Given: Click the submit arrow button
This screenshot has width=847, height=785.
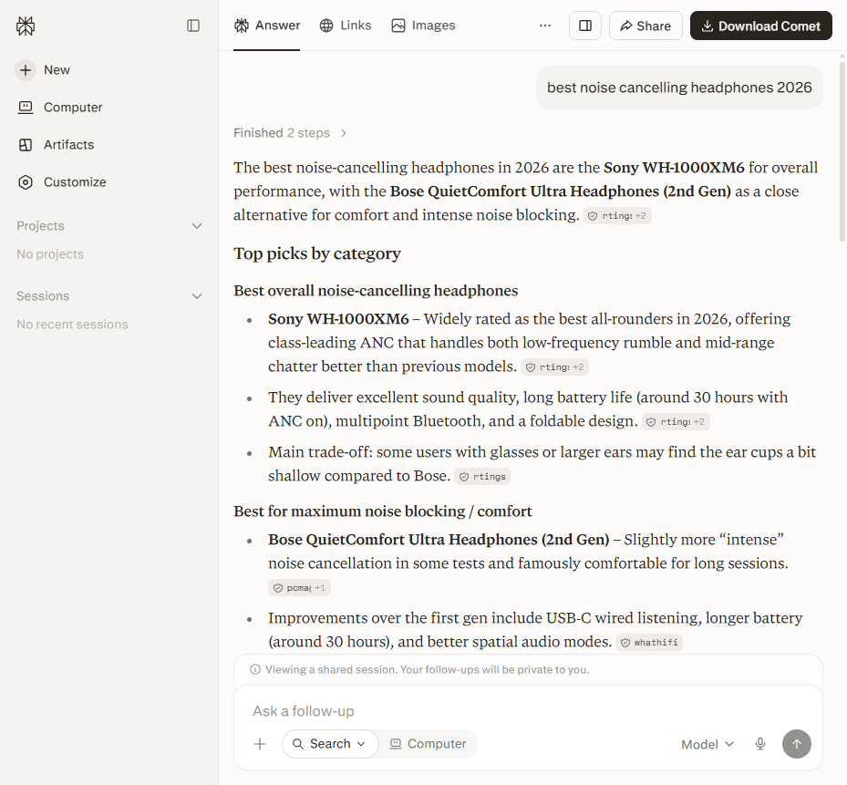Looking at the screenshot, I should [x=796, y=744].
